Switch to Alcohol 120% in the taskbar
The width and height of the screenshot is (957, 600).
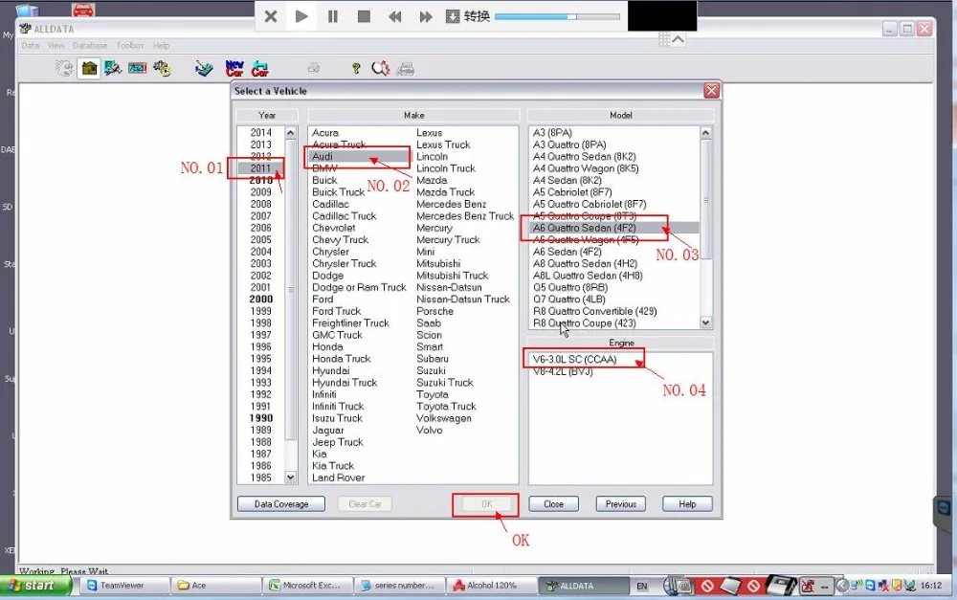491,586
